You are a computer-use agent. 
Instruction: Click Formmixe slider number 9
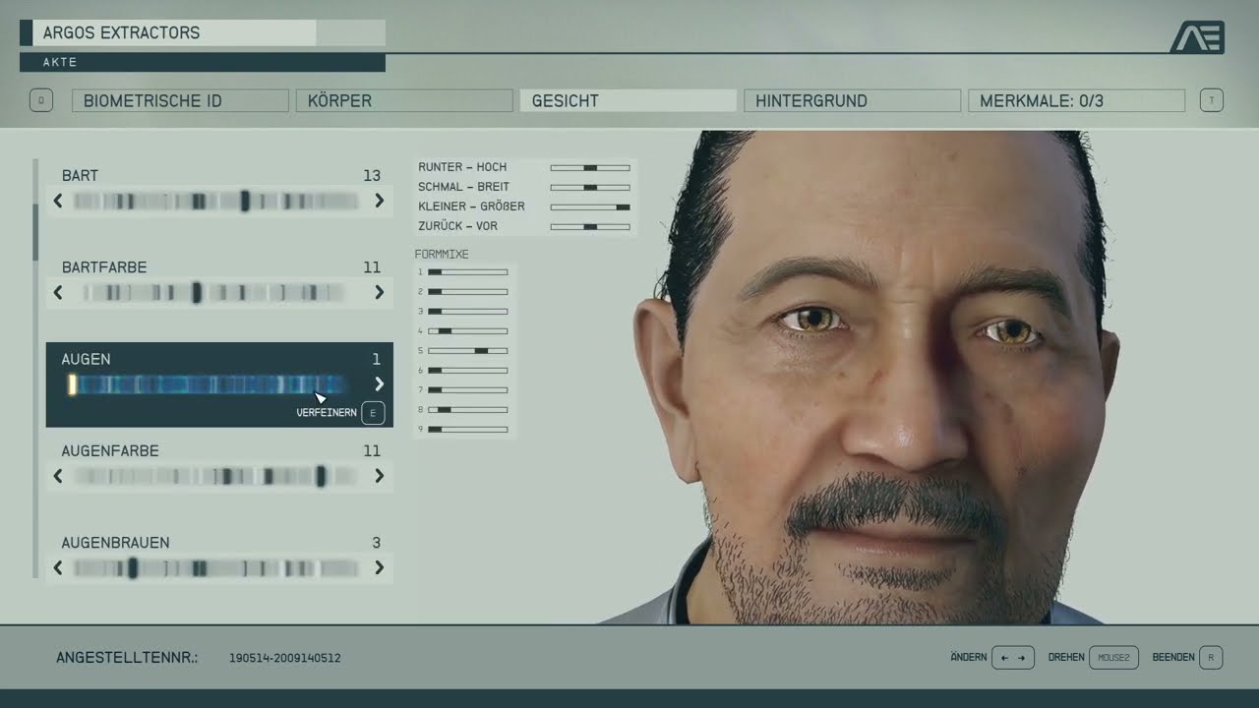click(467, 429)
